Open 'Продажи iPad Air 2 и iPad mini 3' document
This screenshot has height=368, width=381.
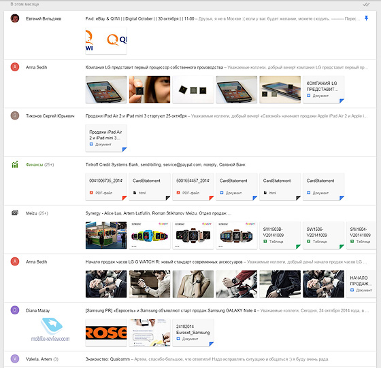pyautogui.click(x=106, y=139)
